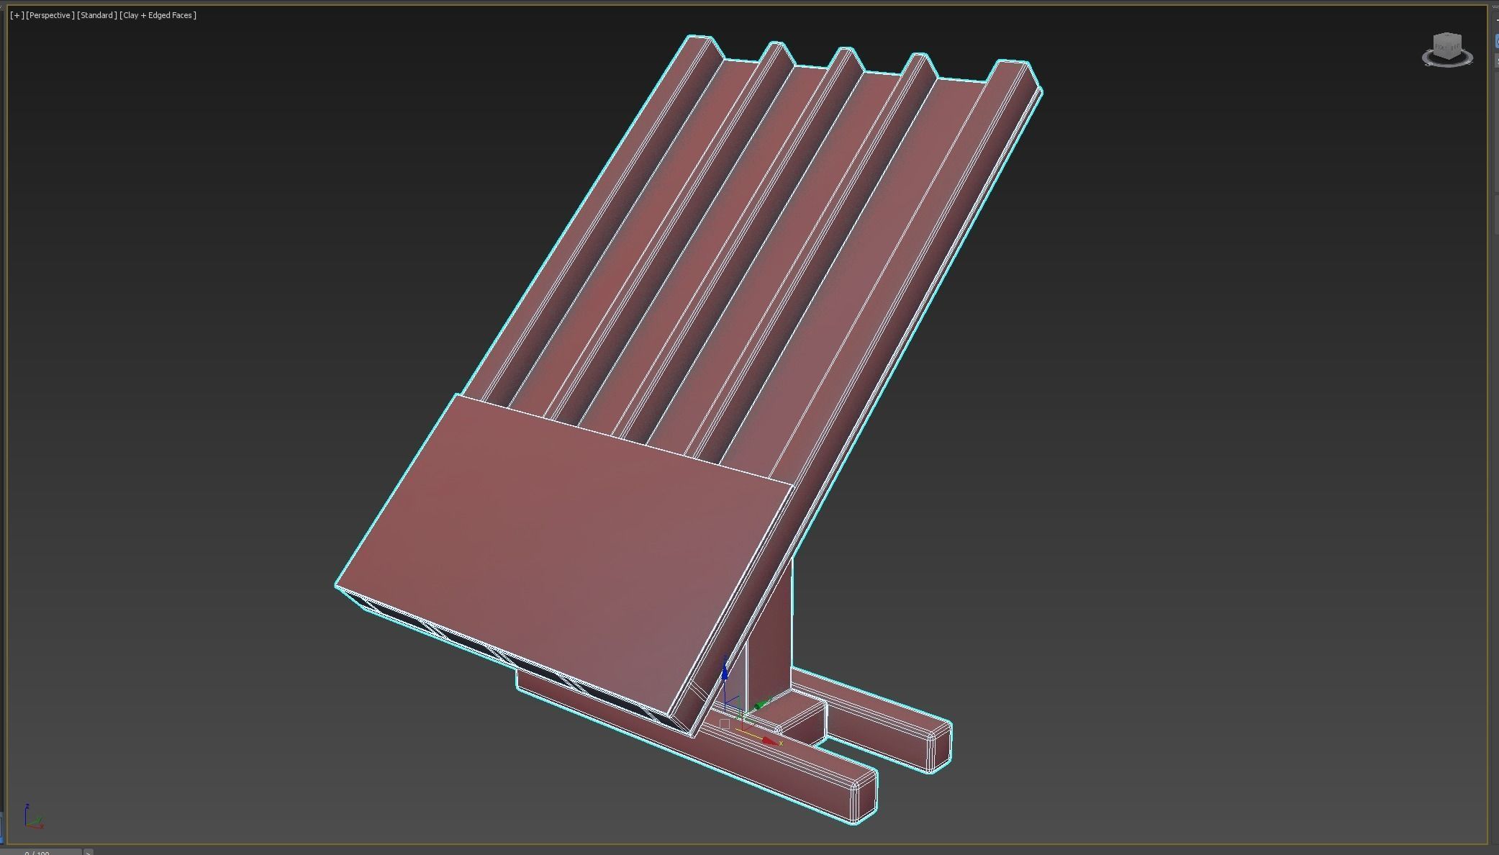Open the [Standard] per-view settings menu
Screen dimensions: 1499x855
coord(97,14)
